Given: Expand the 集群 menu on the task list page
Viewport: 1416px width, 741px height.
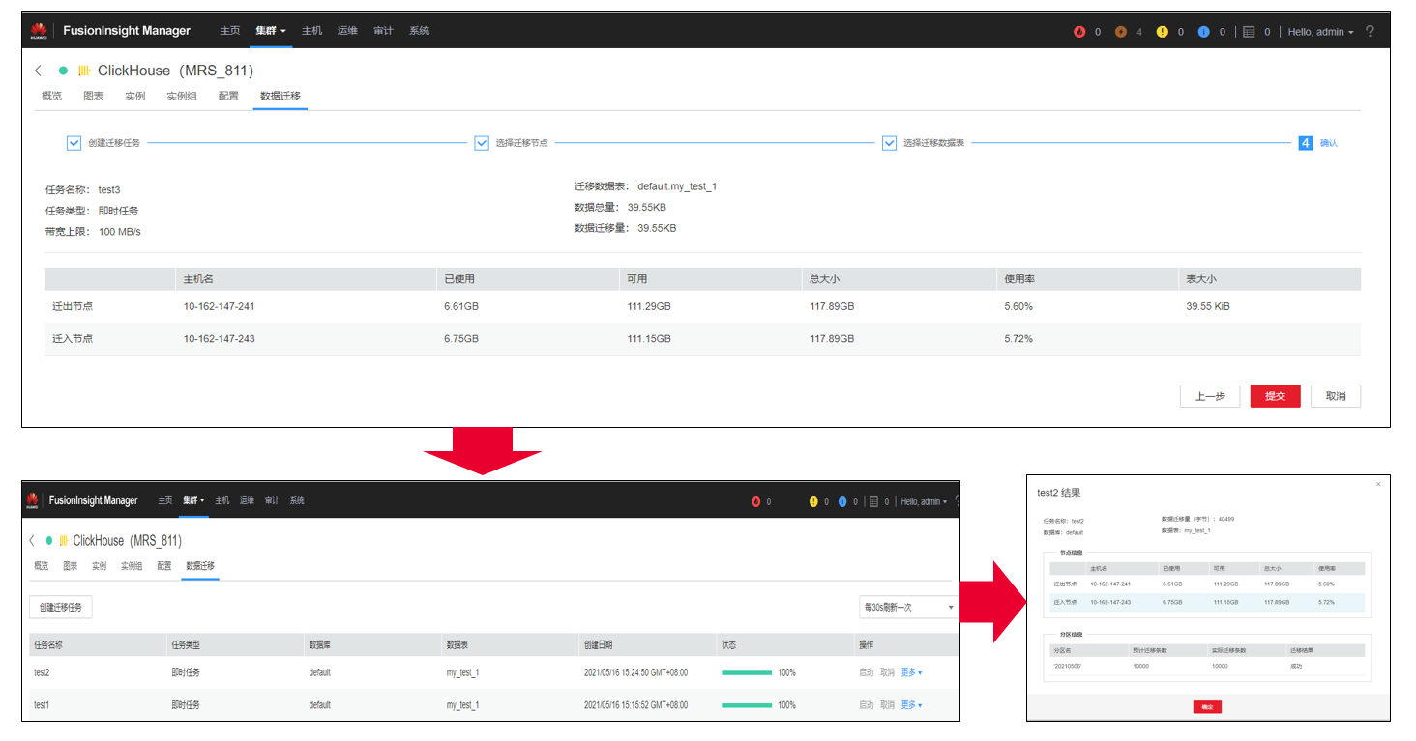Looking at the screenshot, I should [x=194, y=500].
